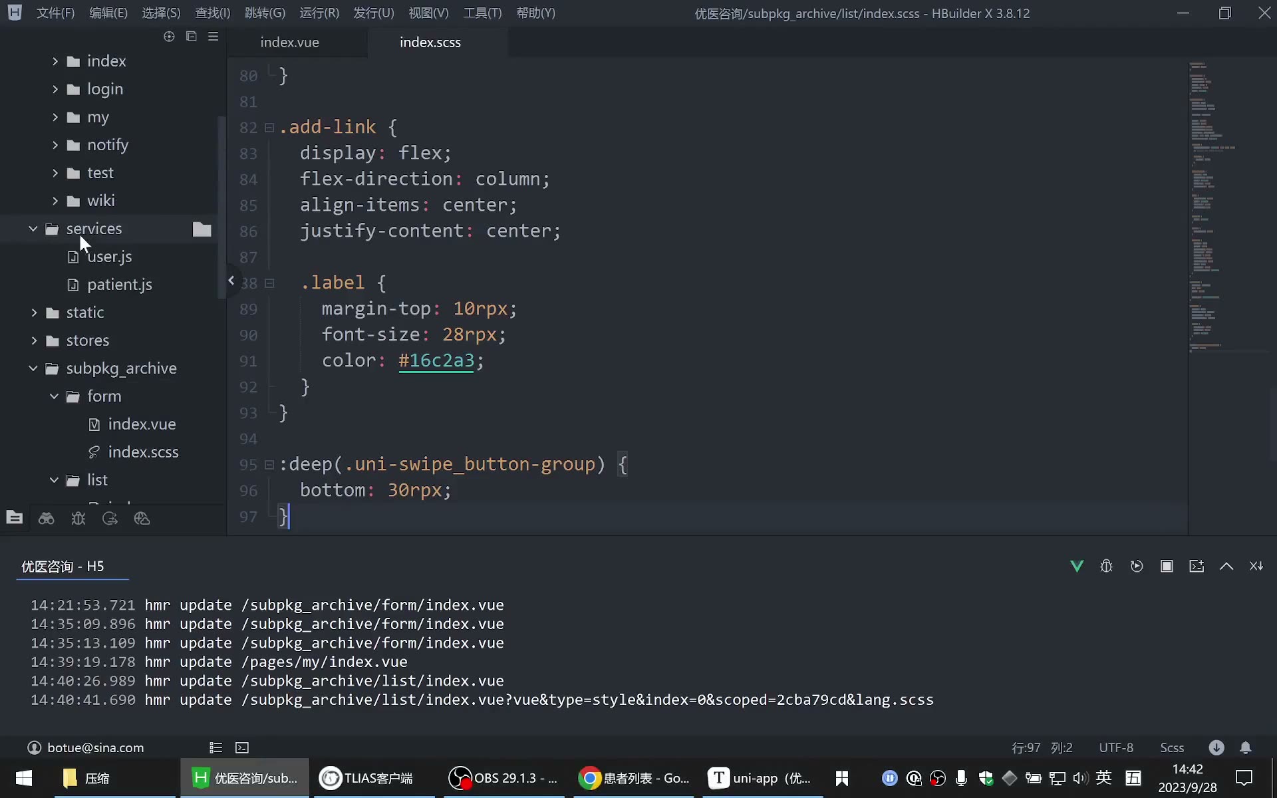
Task: Expand the notify folder
Action: click(x=55, y=144)
